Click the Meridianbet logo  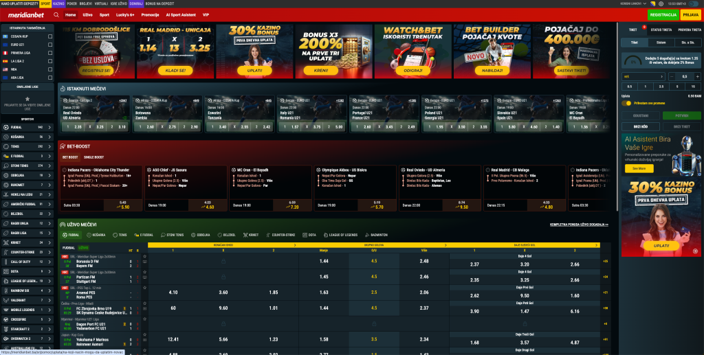(26, 15)
